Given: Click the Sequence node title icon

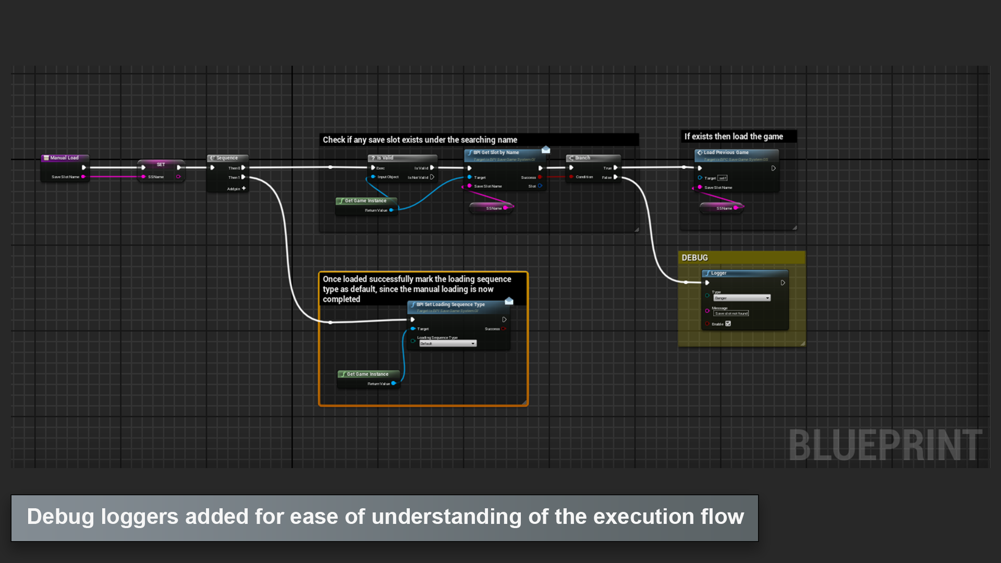Looking at the screenshot, I should pyautogui.click(x=212, y=158).
